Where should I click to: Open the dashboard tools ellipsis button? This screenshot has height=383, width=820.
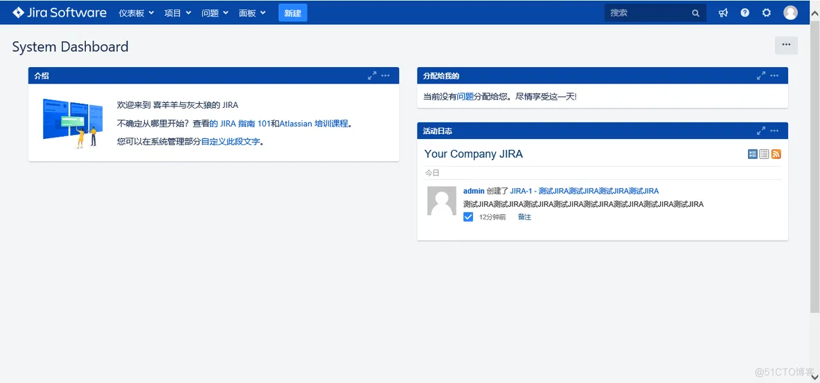click(x=786, y=46)
